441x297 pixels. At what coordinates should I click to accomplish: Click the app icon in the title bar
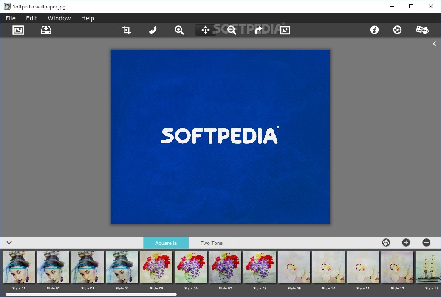pos(7,6)
